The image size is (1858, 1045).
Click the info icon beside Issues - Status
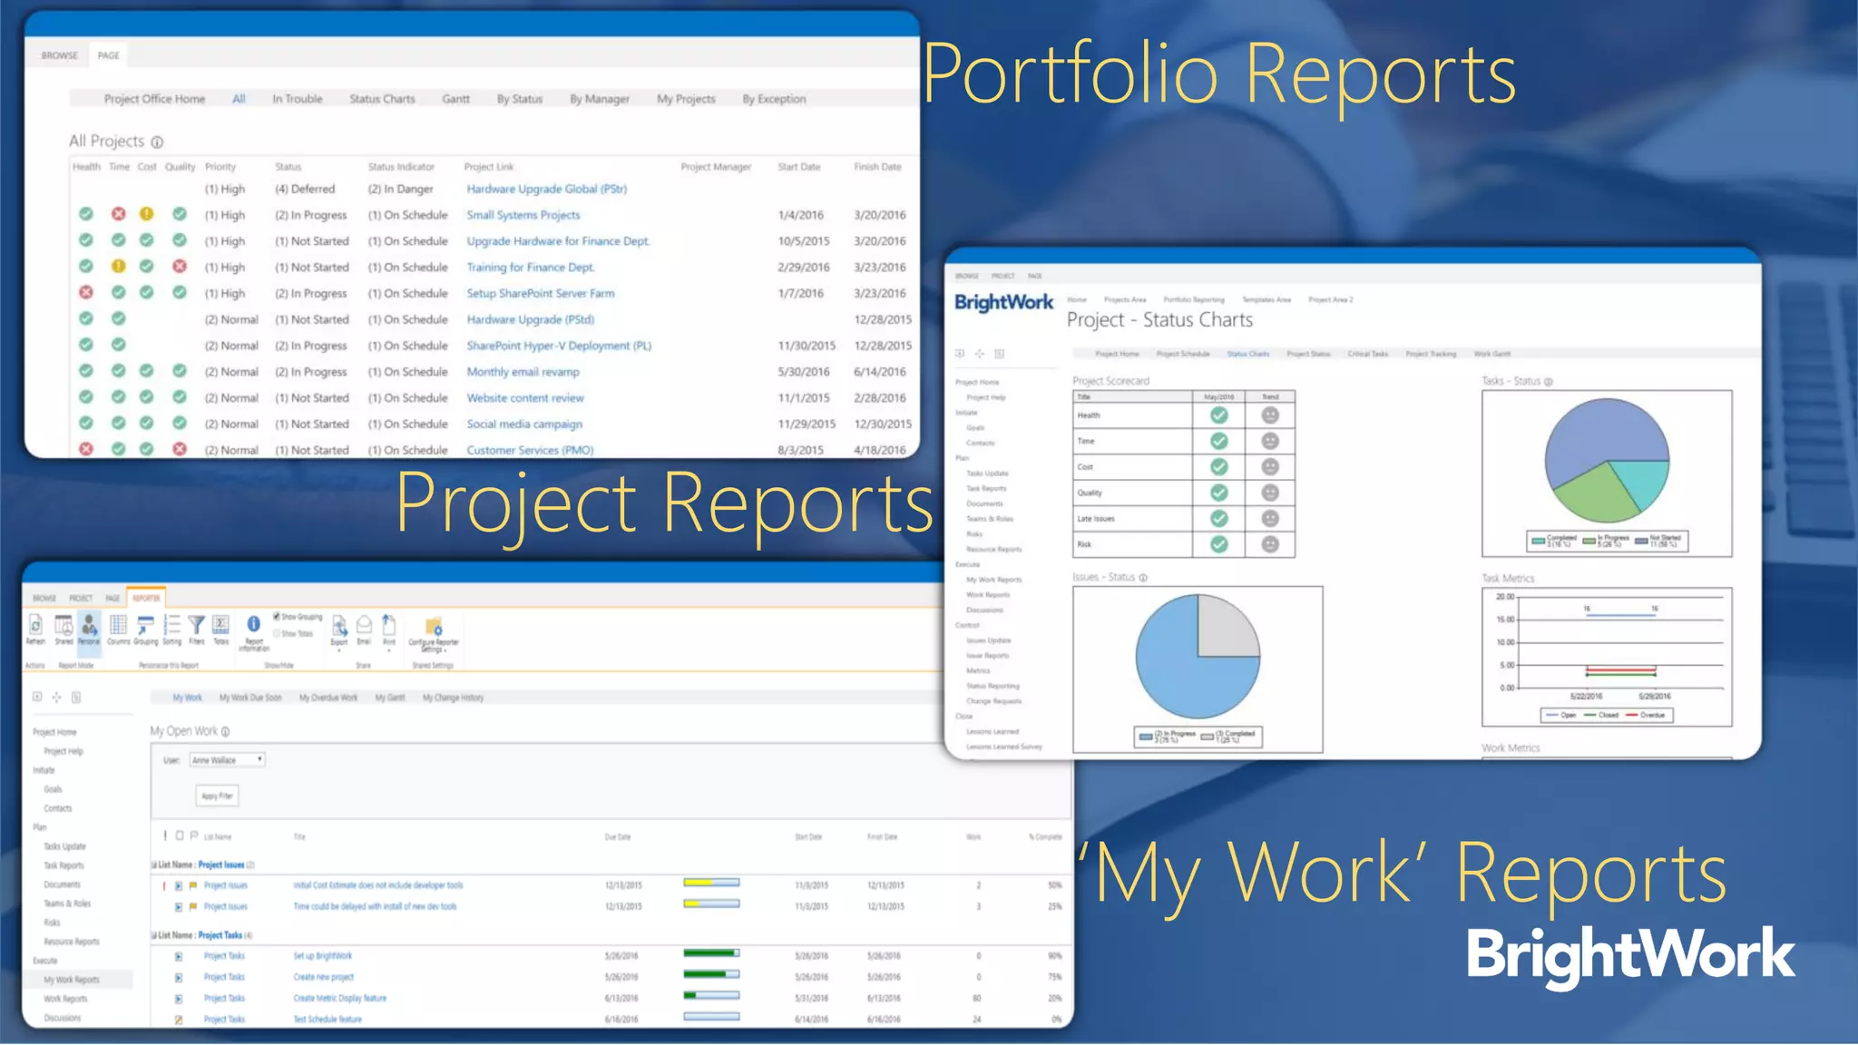1143,578
